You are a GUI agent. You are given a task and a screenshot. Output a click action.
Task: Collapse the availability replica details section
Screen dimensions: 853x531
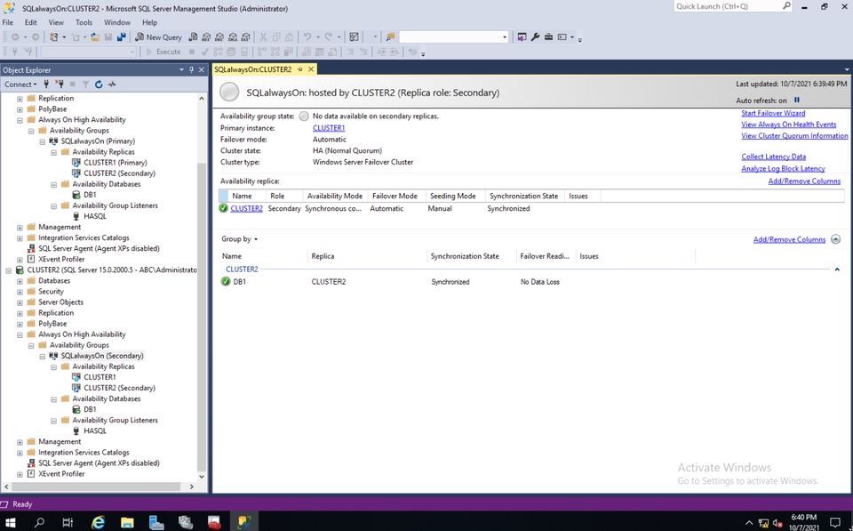tap(835, 239)
